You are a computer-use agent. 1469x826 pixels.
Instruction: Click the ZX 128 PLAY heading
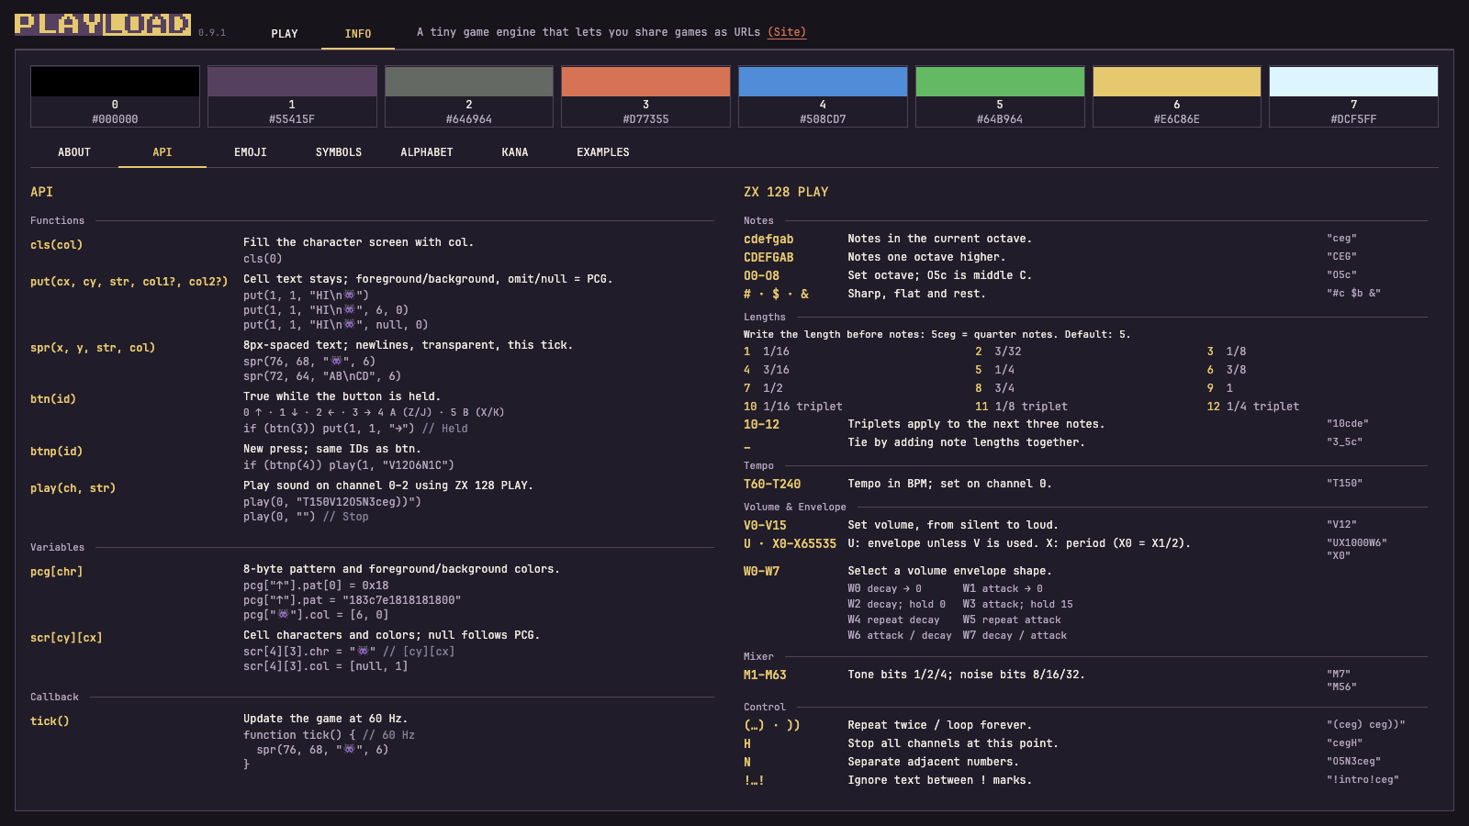click(786, 192)
